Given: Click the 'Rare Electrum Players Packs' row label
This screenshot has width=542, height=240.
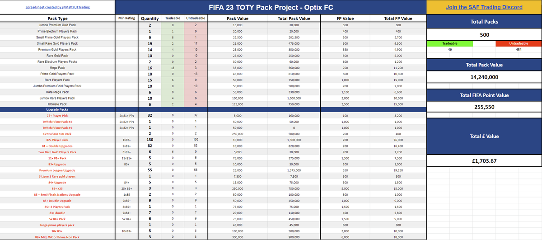Looking at the screenshot, I should pos(57,61).
